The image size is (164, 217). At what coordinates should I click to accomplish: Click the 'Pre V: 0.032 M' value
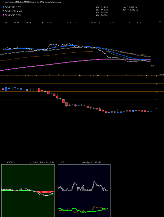click(x=131, y=10)
